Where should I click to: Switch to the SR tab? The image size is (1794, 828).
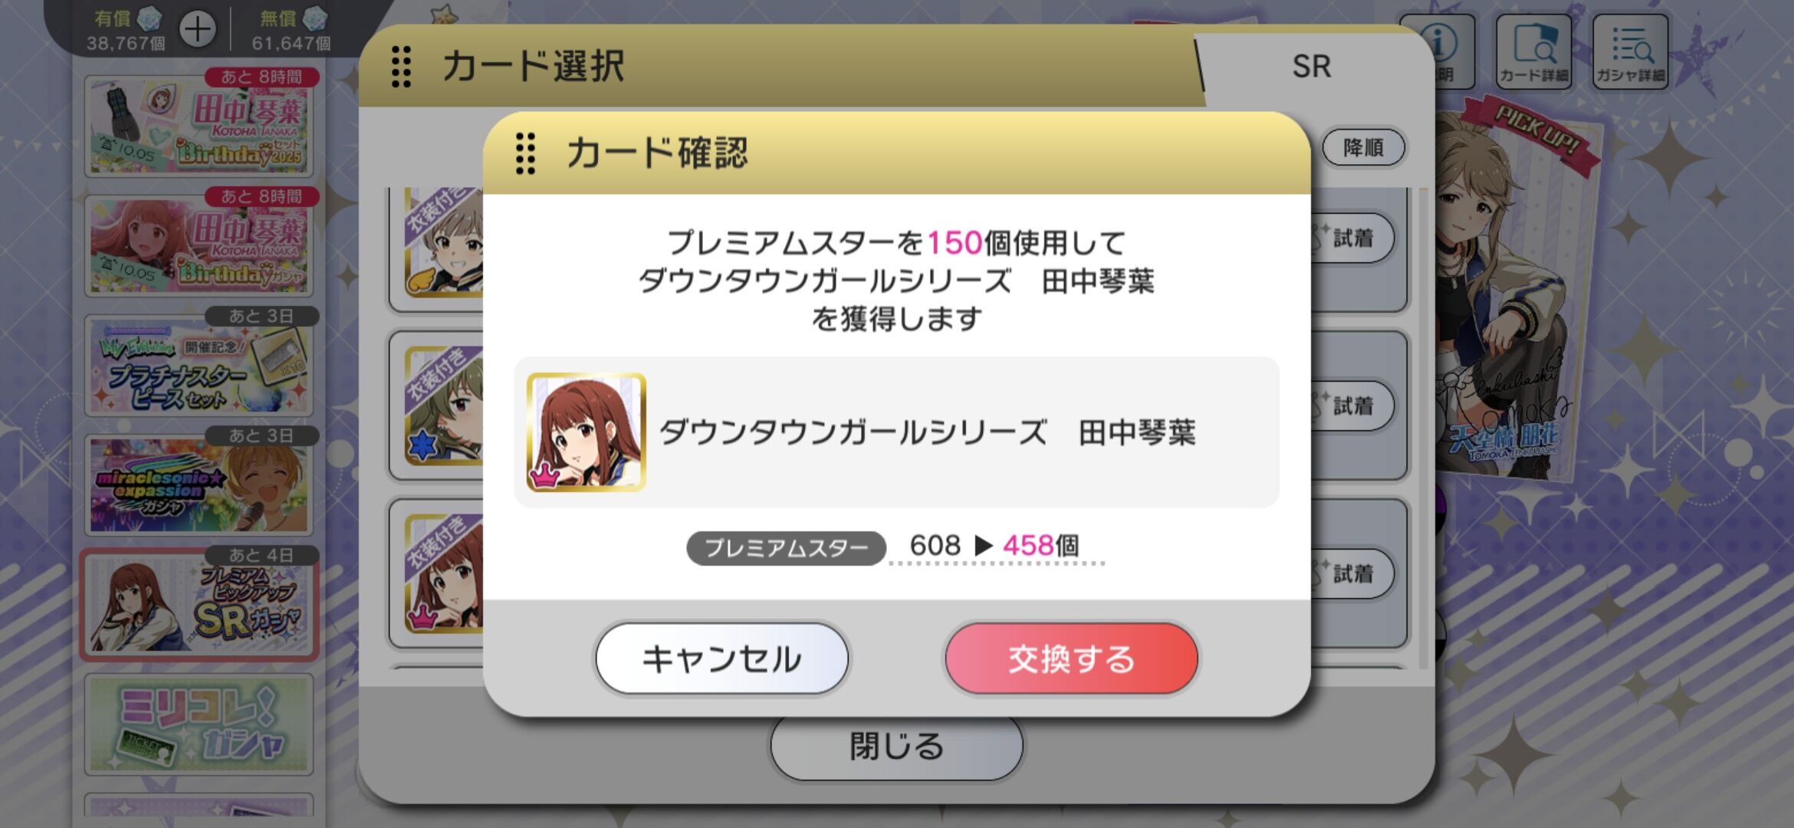[1311, 67]
